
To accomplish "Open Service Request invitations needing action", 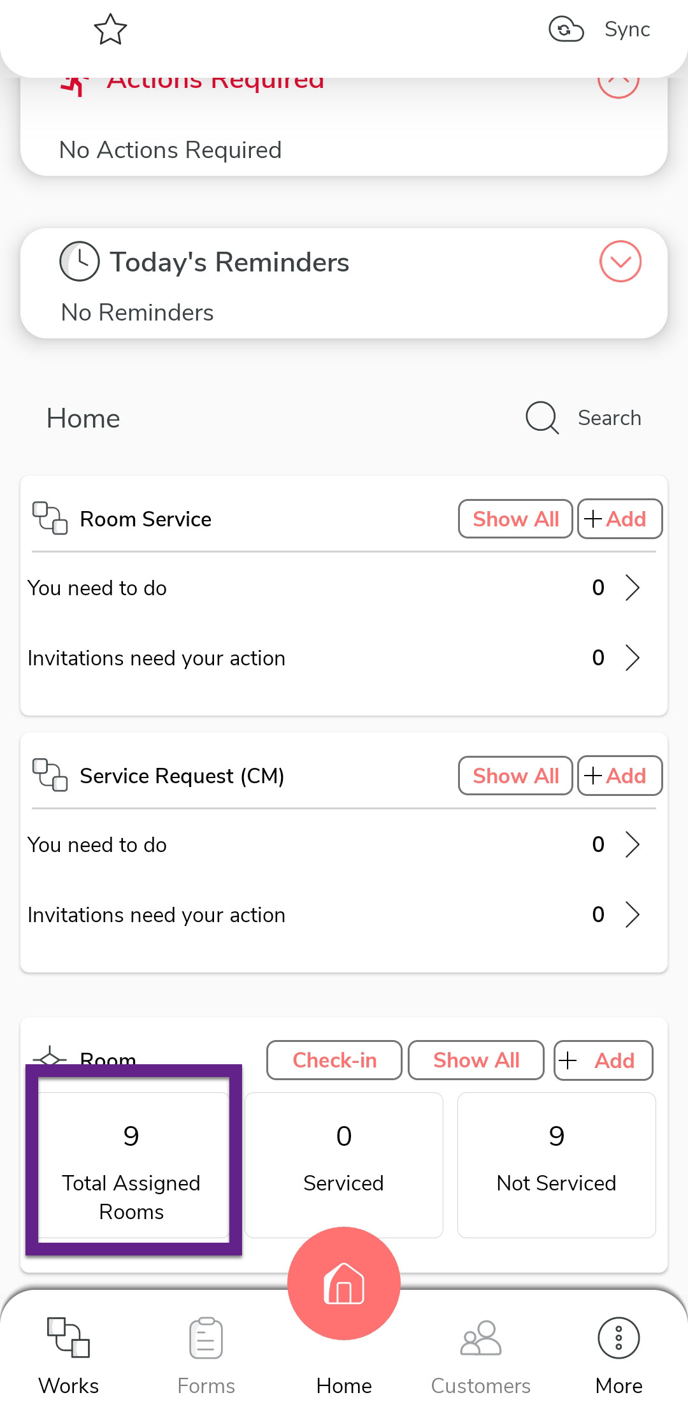I will pyautogui.click(x=631, y=914).
